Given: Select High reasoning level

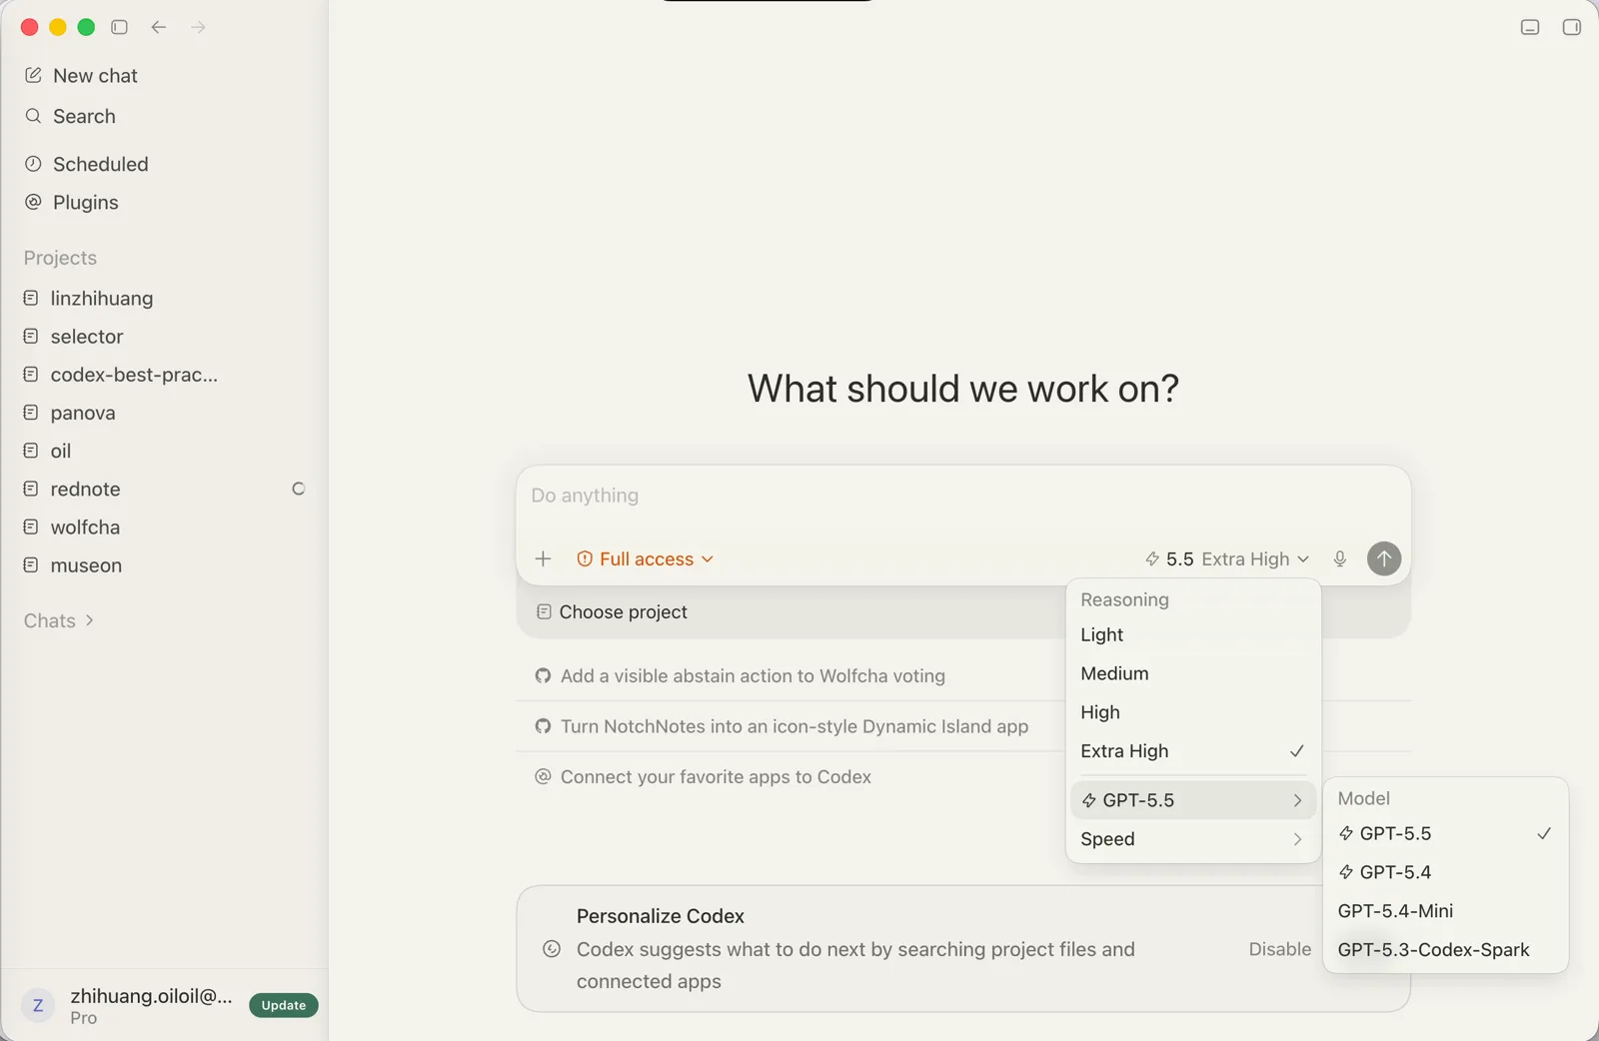Looking at the screenshot, I should click(x=1193, y=712).
